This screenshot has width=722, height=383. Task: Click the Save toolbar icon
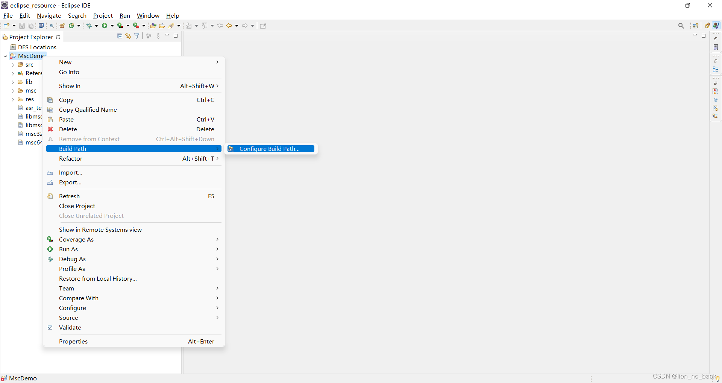[22, 26]
